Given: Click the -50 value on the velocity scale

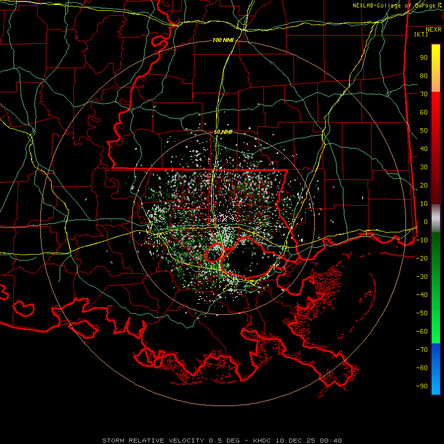Looking at the screenshot, I should 422,313.
